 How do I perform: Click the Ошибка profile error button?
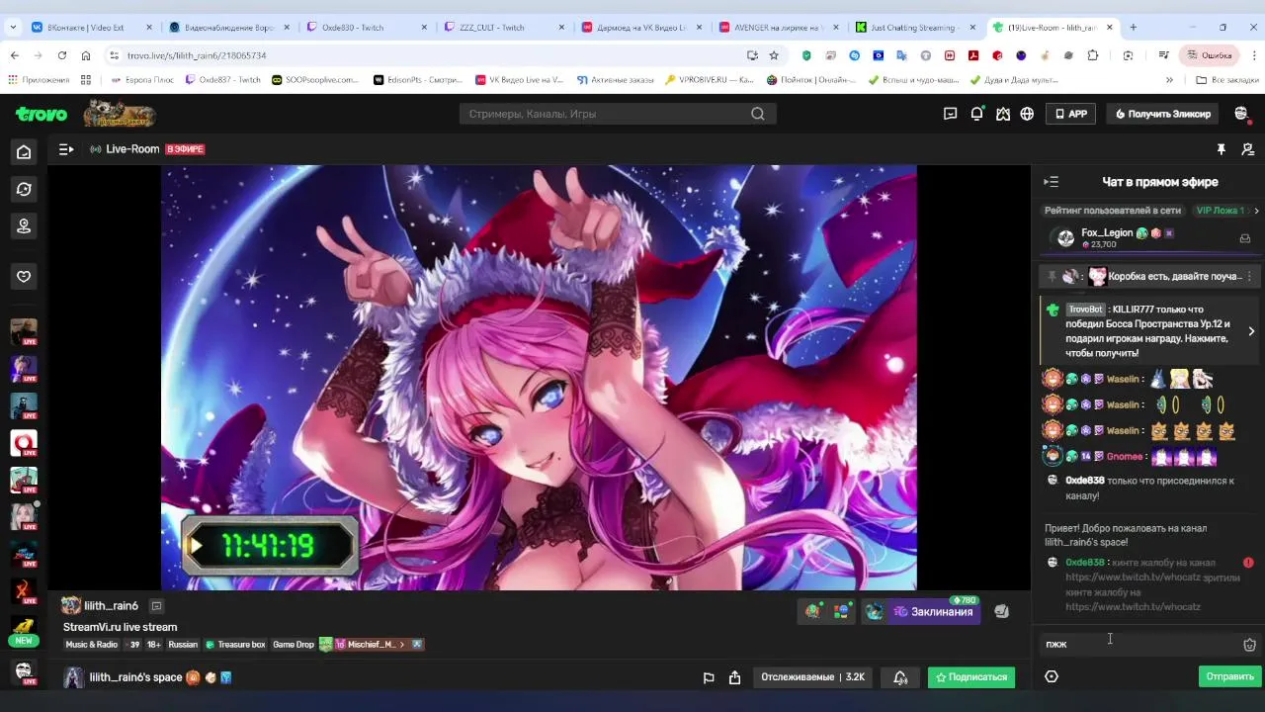(x=1209, y=55)
